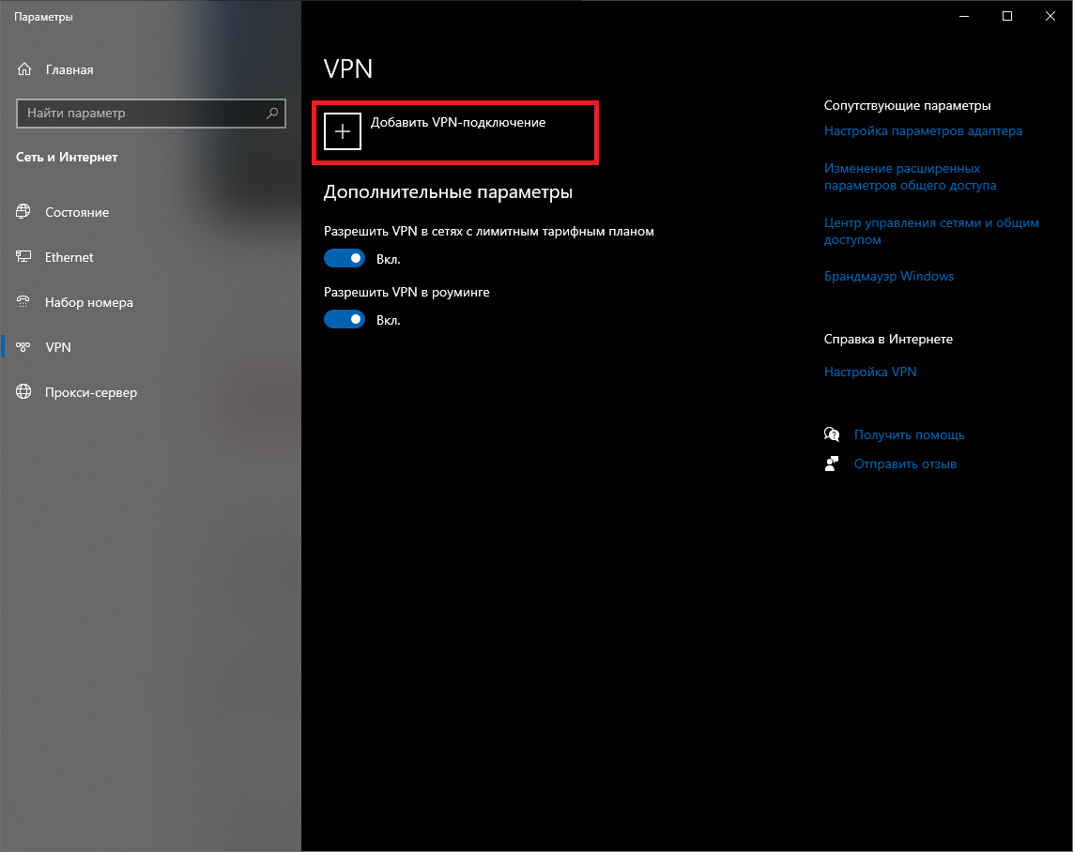Viewport: 1073px width, 852px height.
Task: Open the Брандмауэр Windows link
Action: click(888, 277)
